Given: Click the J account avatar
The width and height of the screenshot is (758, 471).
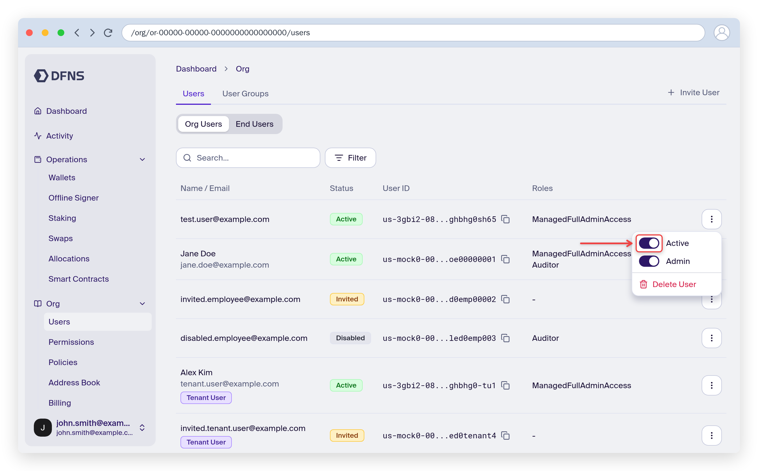Looking at the screenshot, I should point(43,427).
